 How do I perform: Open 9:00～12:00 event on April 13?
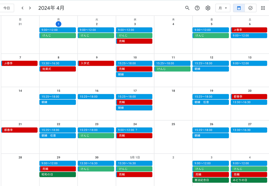tap(249, 63)
